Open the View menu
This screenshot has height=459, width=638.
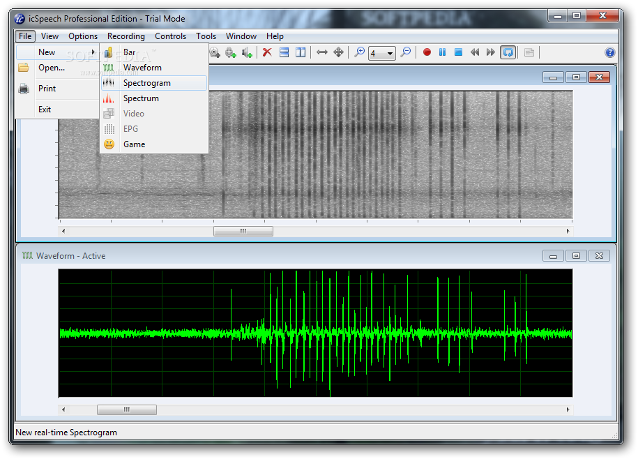click(50, 36)
